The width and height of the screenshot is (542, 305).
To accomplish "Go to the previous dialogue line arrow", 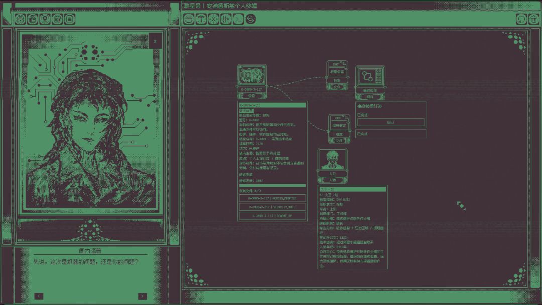I will [x=39, y=296].
